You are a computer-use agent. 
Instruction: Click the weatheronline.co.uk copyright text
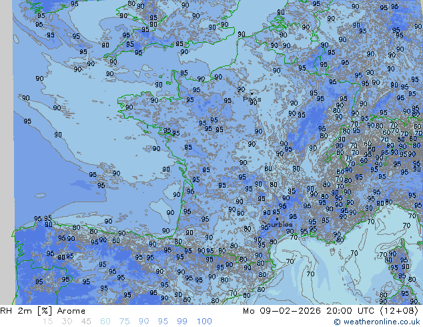pos(377,322)
